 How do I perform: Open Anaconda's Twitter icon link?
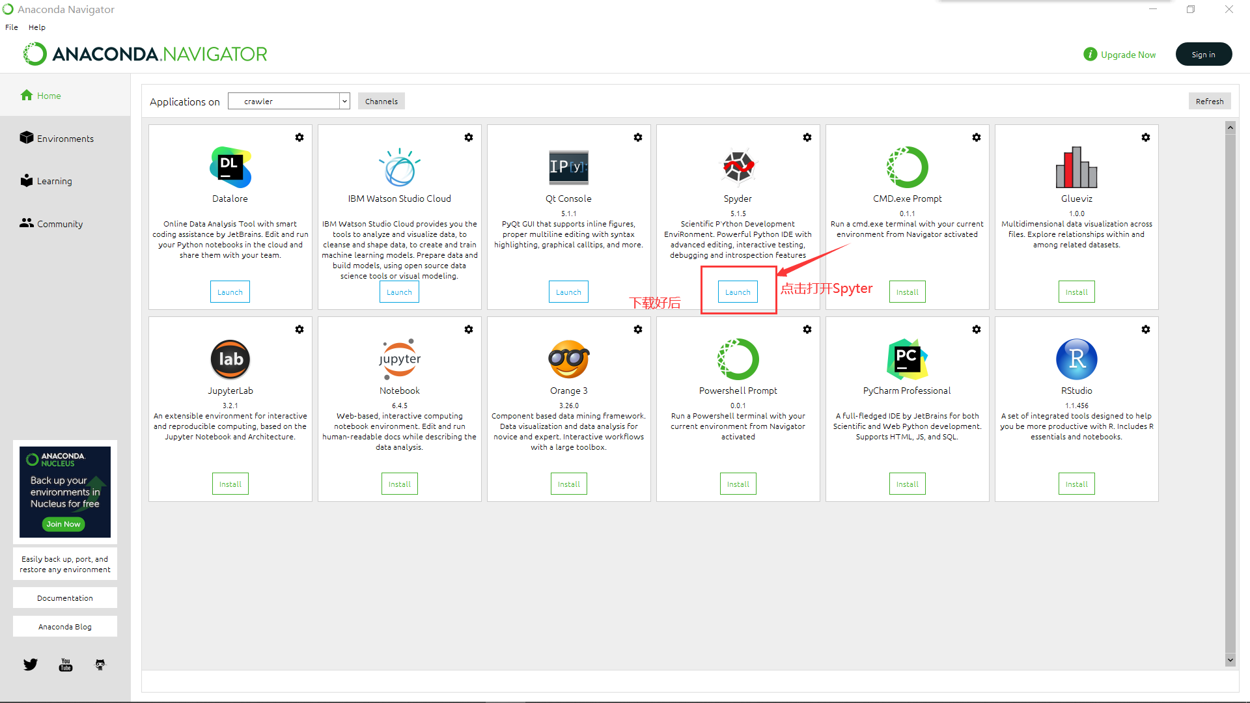tap(31, 665)
